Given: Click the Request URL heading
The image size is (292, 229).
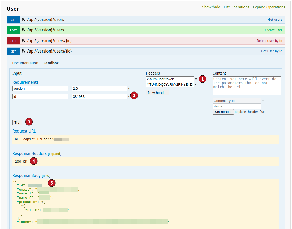Looking at the screenshot, I should [x=24, y=131].
